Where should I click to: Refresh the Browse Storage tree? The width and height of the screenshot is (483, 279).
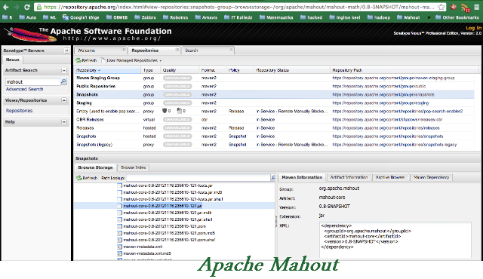tap(87, 178)
